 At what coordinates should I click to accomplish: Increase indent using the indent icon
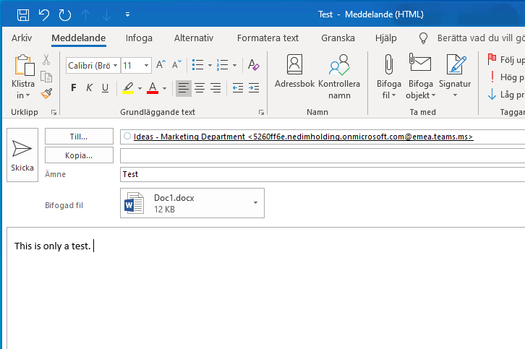252,88
